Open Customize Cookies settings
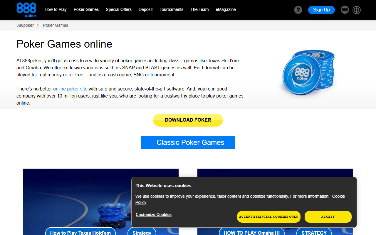The height and width of the screenshot is (235, 376). (x=154, y=215)
